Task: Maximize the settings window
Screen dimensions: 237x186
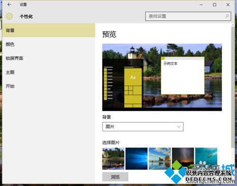Action: click(x=215, y=5)
